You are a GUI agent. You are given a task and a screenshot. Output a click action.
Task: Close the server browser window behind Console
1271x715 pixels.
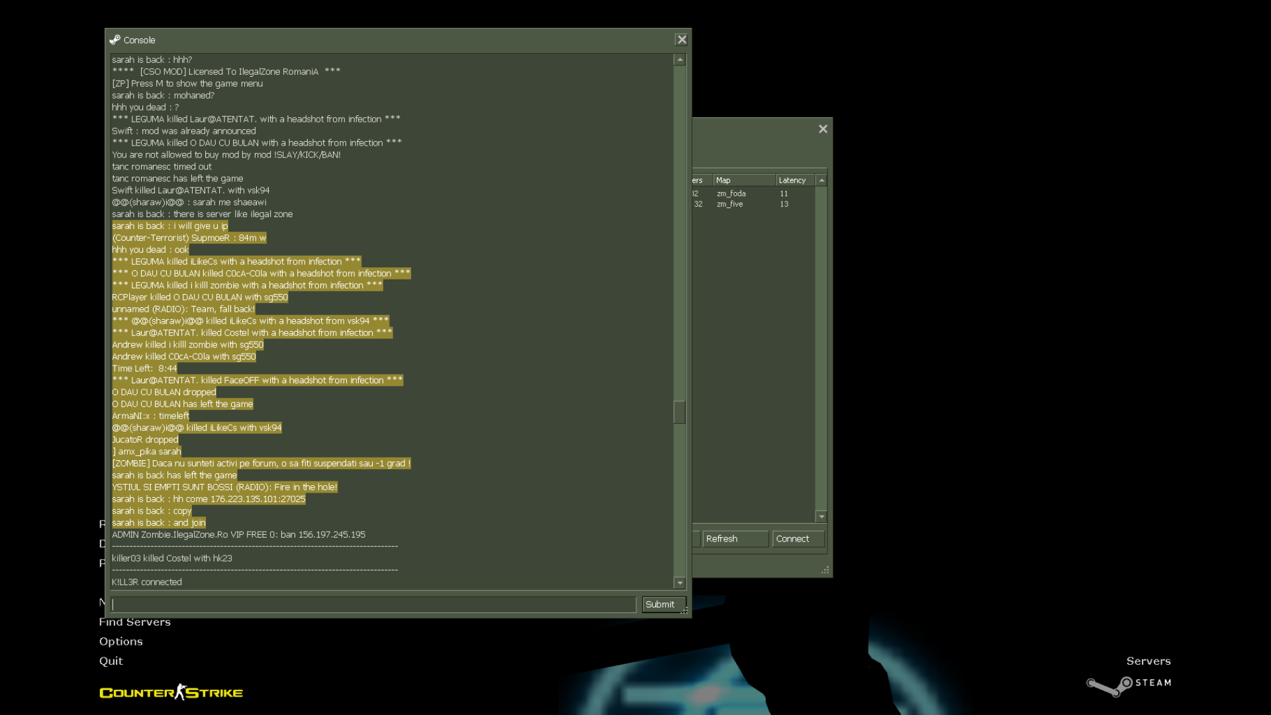(823, 129)
